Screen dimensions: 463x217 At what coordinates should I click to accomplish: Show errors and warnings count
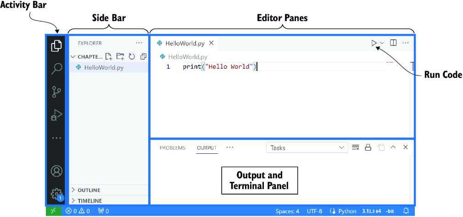tap(78, 211)
